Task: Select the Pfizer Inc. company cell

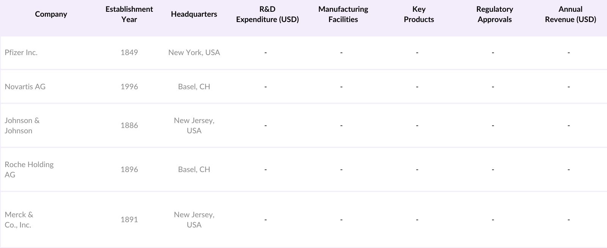Action: click(x=21, y=53)
